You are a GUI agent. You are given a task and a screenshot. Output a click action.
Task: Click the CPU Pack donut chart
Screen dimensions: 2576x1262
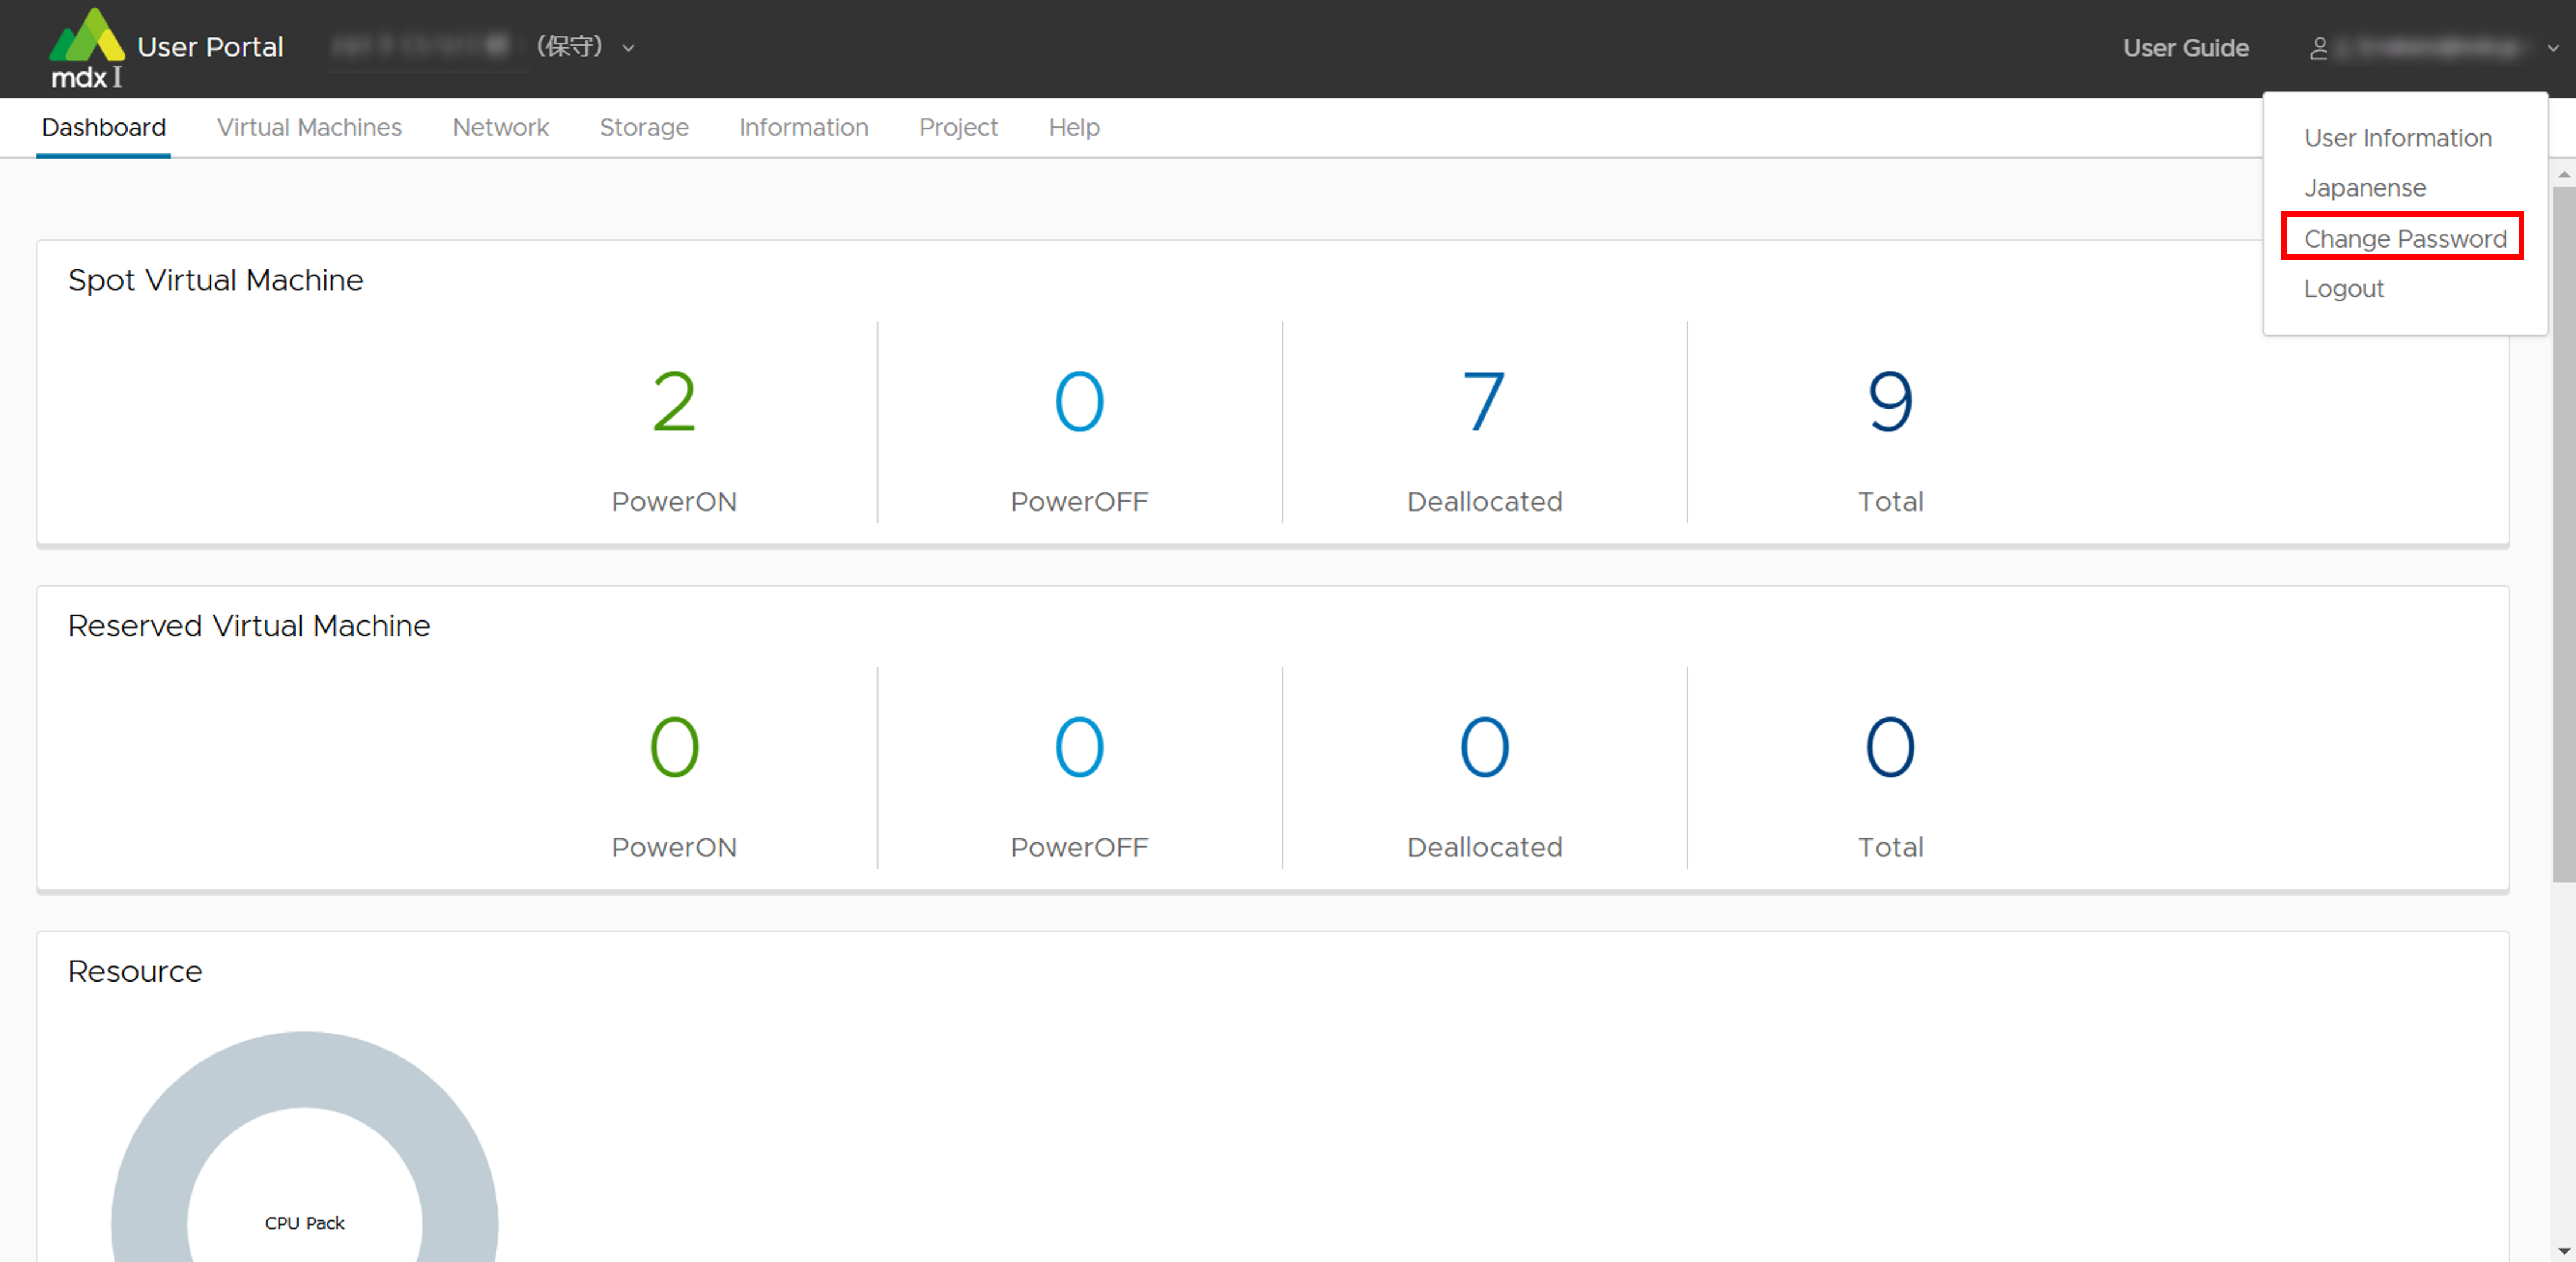tap(304, 1070)
